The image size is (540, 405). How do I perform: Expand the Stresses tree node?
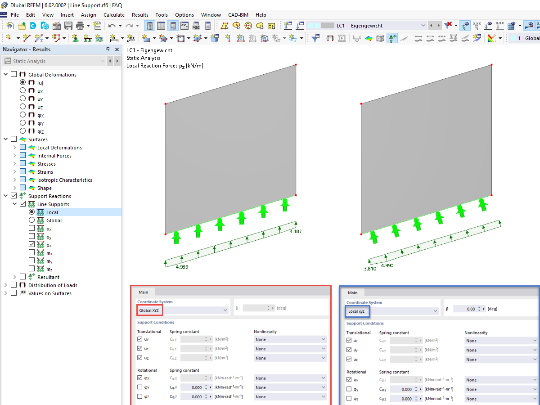tap(14, 164)
